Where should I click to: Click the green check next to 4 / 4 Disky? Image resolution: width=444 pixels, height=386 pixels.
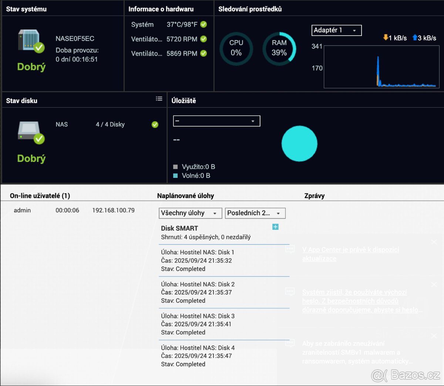pyautogui.click(x=155, y=124)
